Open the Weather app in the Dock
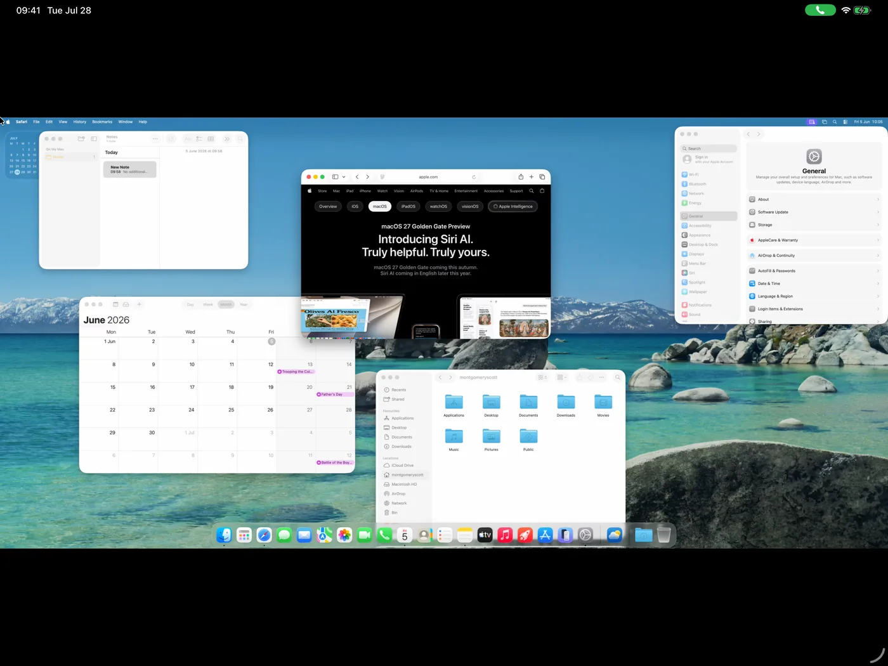Viewport: 888px width, 666px height. [x=614, y=535]
